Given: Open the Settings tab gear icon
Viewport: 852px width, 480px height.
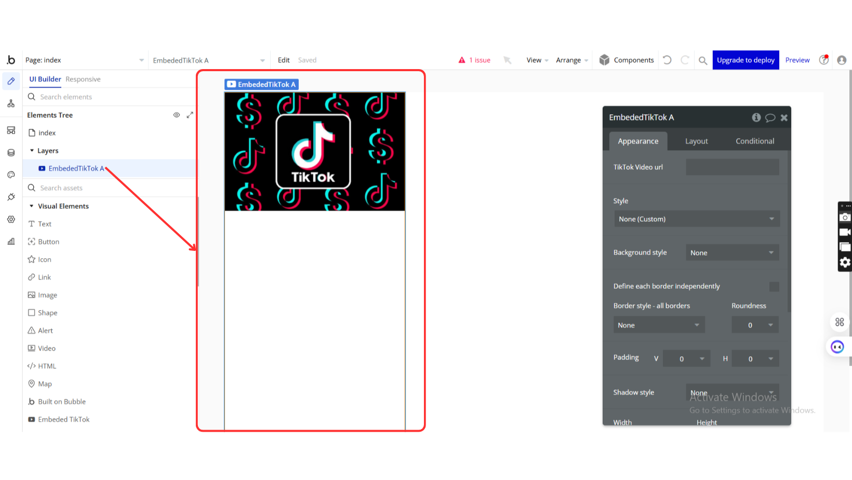Looking at the screenshot, I should pyautogui.click(x=11, y=219).
